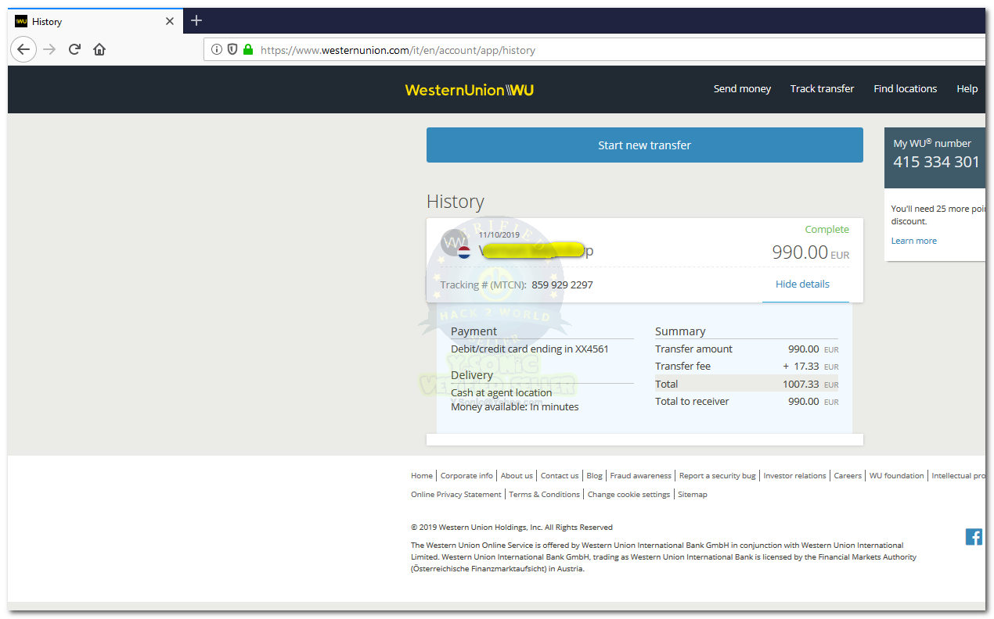Open Fraud awareness footer link

(x=640, y=475)
